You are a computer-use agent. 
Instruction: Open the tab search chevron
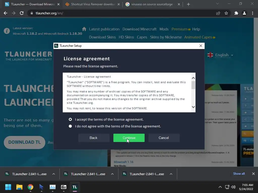coord(217,4)
